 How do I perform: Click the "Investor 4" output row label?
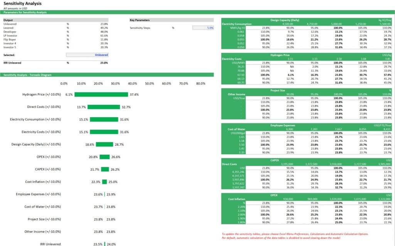coord(10,44)
